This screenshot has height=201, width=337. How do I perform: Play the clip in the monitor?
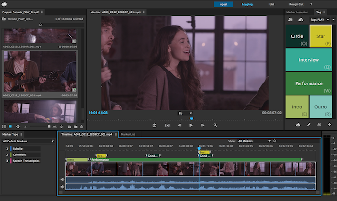(191, 125)
